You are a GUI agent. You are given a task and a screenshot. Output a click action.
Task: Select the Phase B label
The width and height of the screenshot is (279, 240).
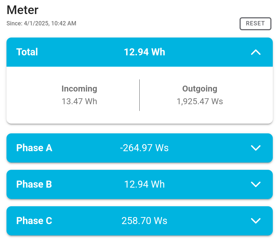click(x=34, y=184)
